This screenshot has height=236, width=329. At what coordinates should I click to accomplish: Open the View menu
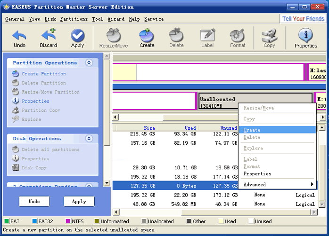click(34, 19)
